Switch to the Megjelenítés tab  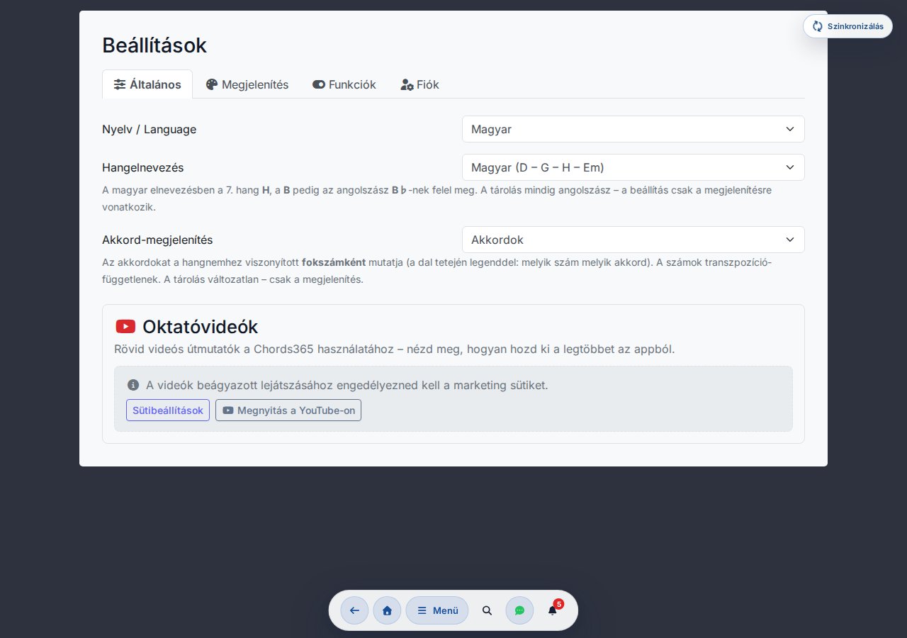(247, 84)
